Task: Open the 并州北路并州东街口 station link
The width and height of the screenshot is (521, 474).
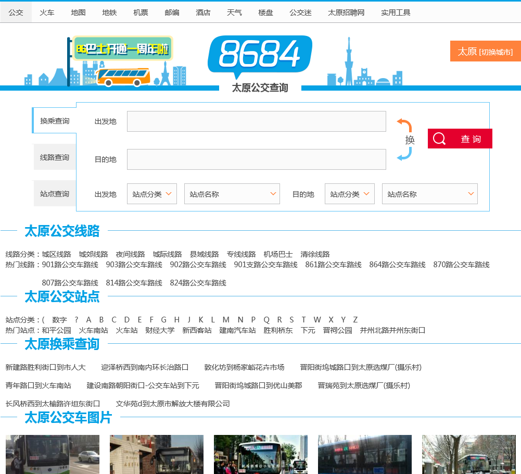Action: click(x=392, y=330)
